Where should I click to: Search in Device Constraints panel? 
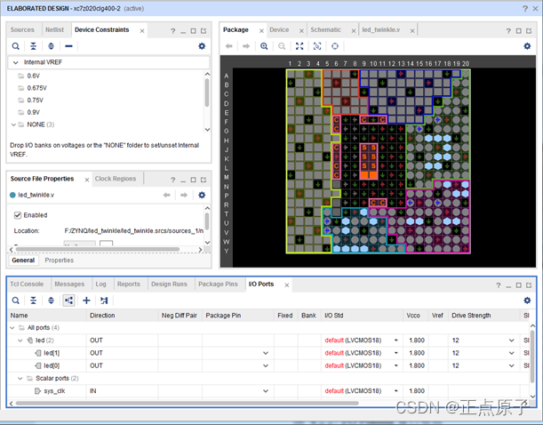16,46
